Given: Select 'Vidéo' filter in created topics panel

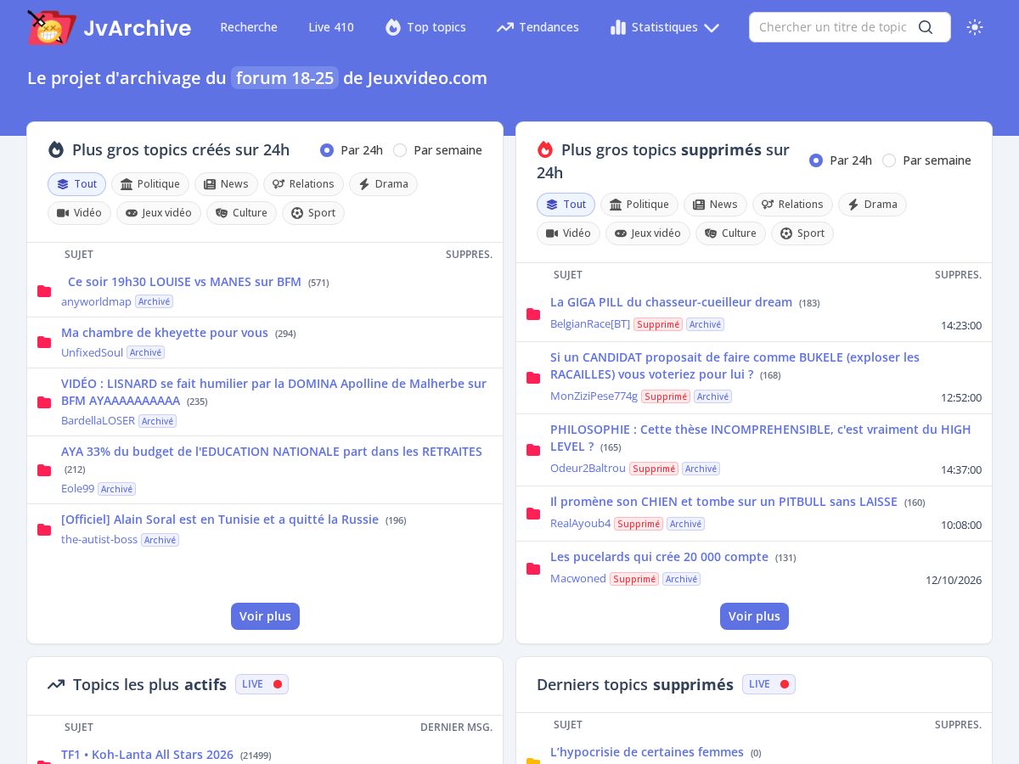Looking at the screenshot, I should point(79,213).
